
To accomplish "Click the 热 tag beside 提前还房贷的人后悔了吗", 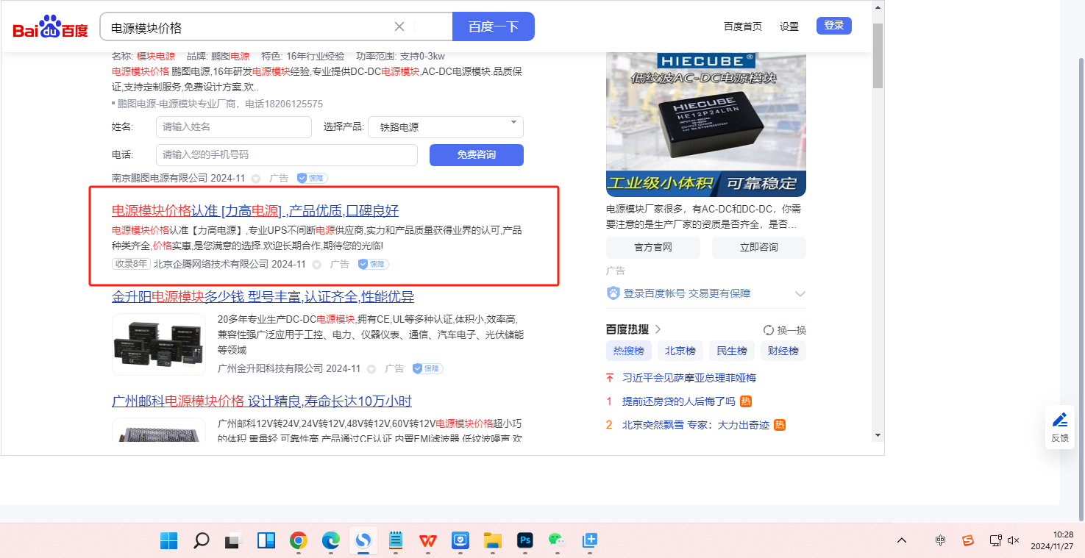I will coord(745,401).
